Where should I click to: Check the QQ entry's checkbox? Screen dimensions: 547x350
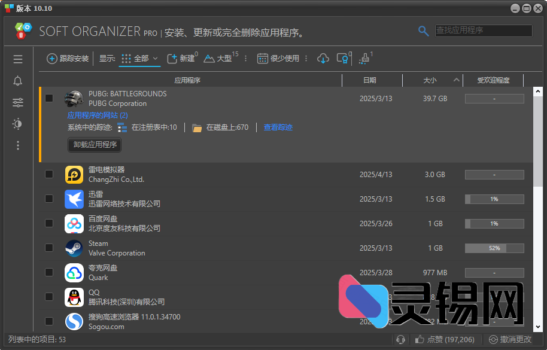point(49,297)
